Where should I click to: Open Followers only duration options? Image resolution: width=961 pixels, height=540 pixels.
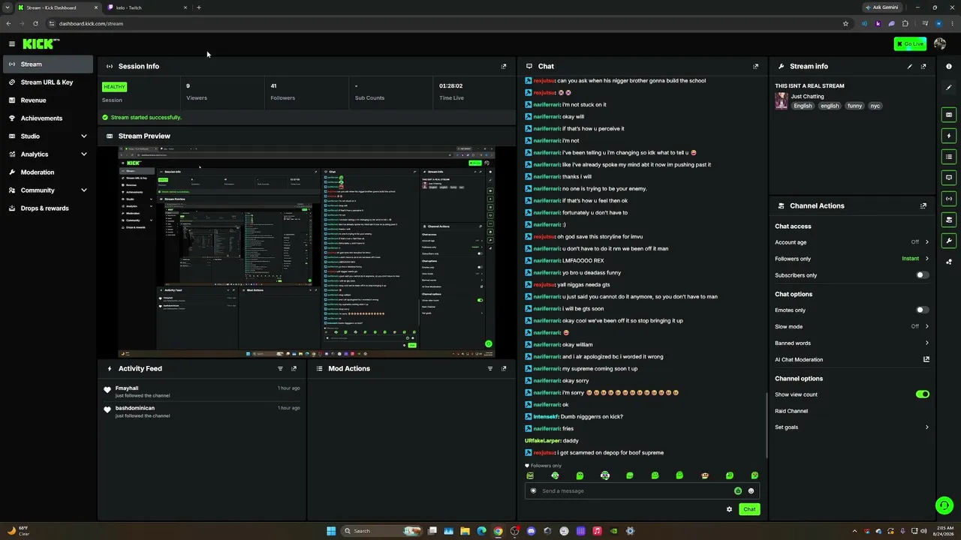[x=852, y=259]
